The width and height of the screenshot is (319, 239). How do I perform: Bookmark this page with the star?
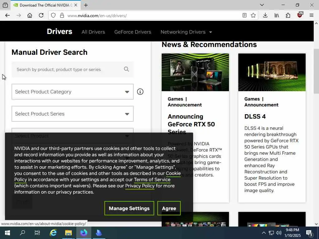click(253, 16)
